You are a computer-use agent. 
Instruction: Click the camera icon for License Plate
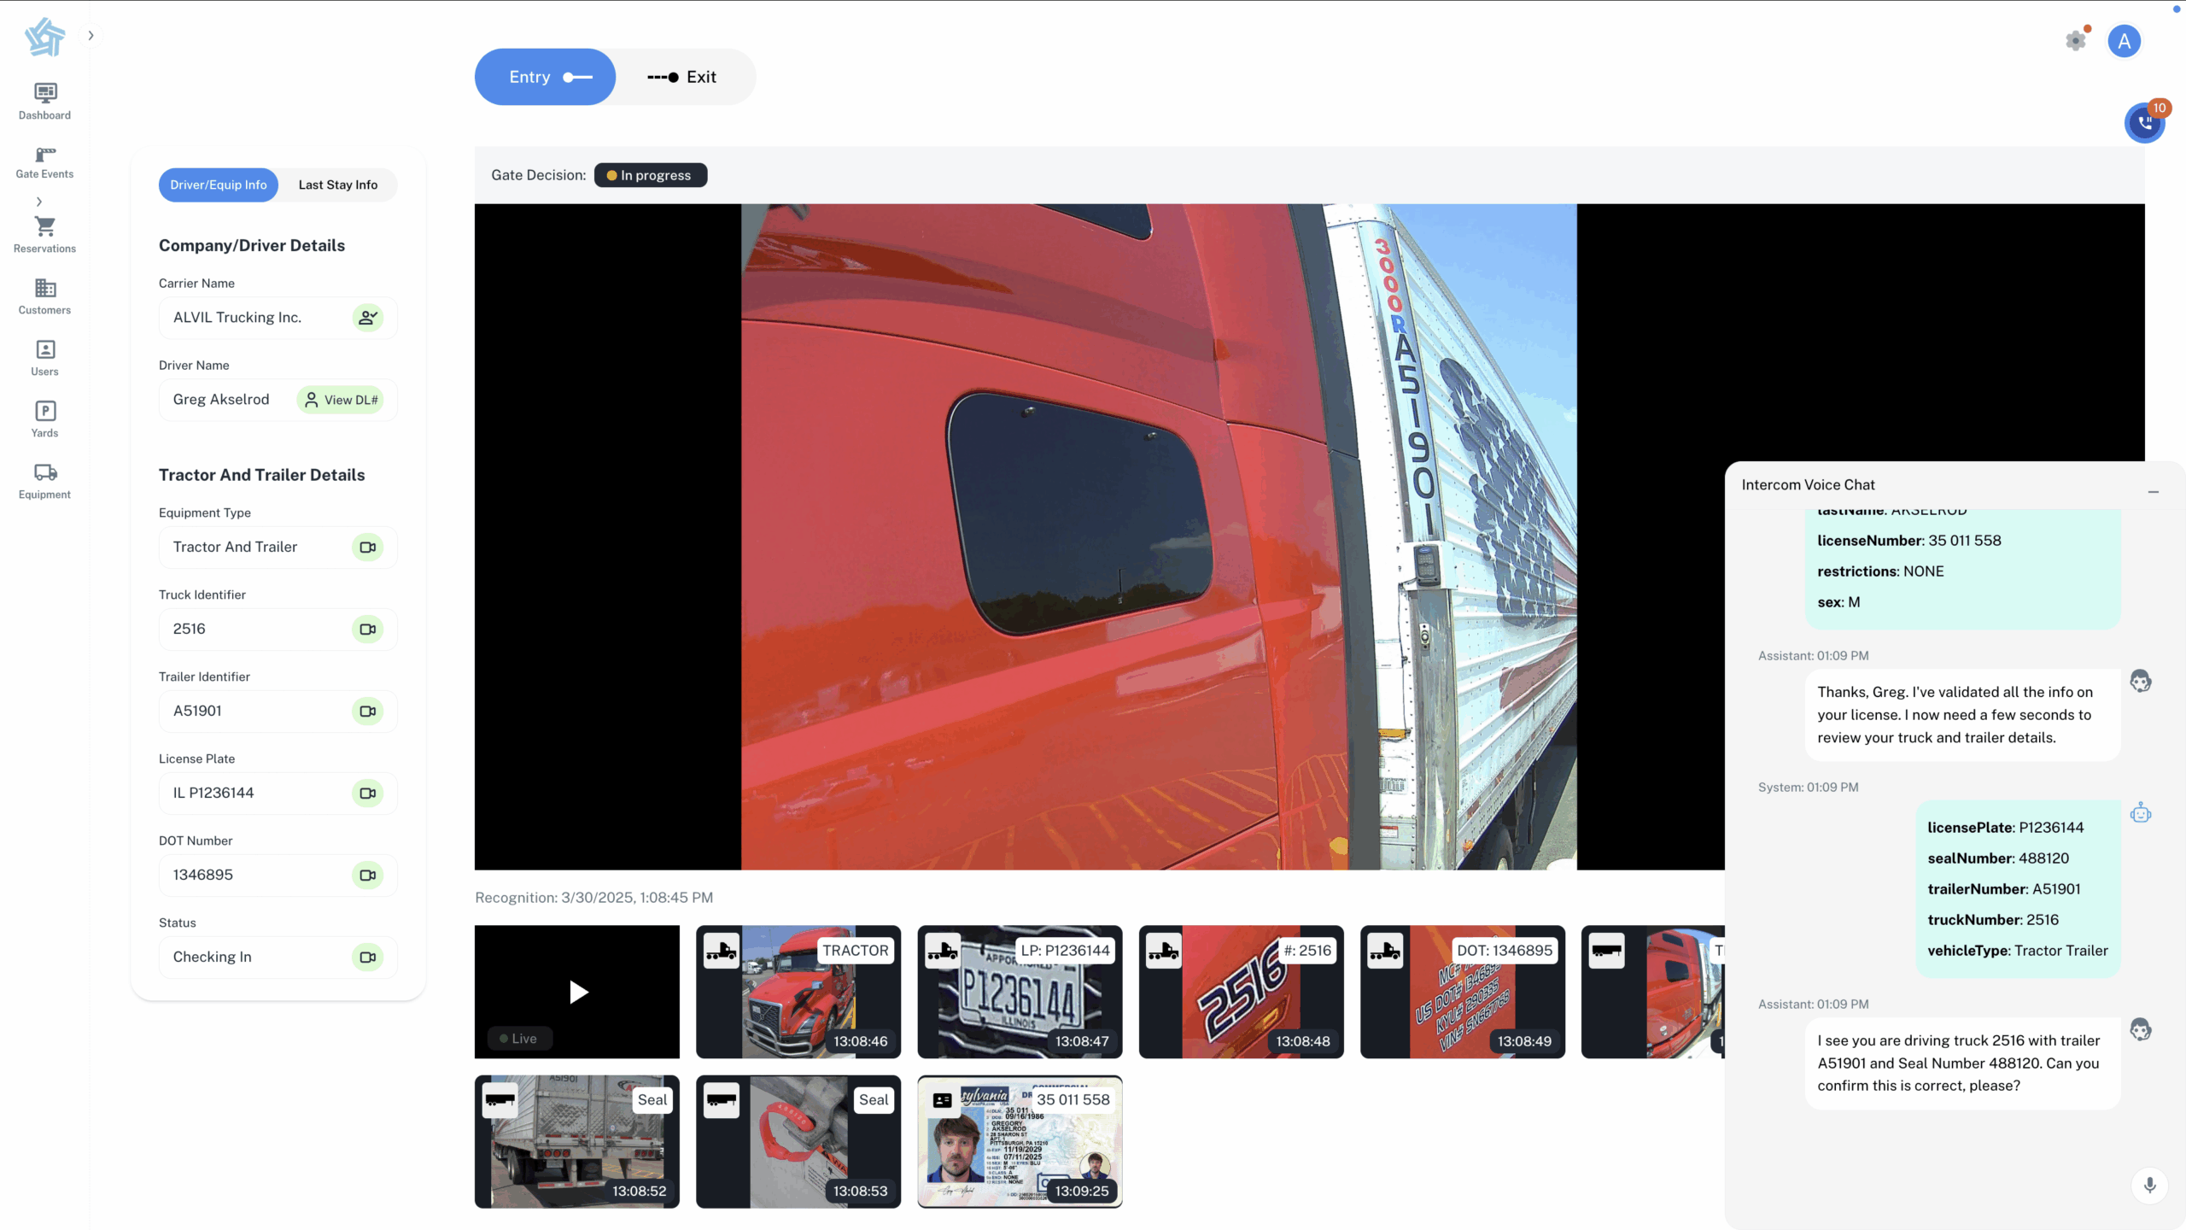coord(368,794)
